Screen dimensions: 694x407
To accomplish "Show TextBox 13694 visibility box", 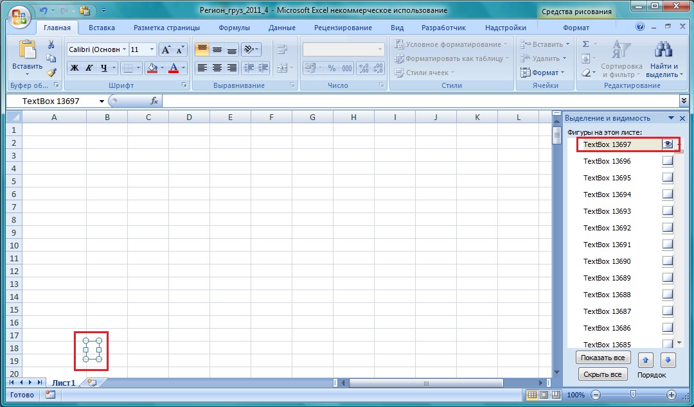I will point(668,195).
